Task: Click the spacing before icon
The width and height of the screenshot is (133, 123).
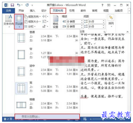Action: 86,21
